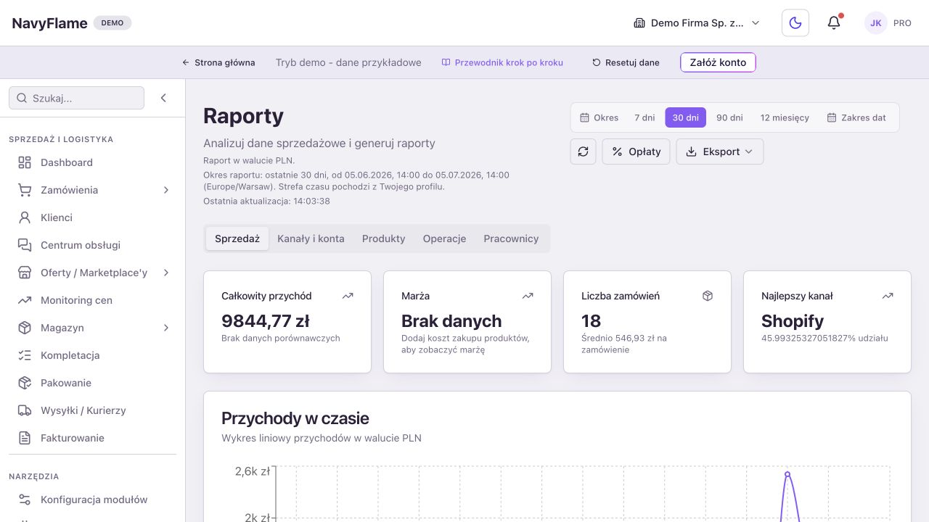Open Dashboard from the sidebar
The height and width of the screenshot is (522, 929).
click(x=93, y=162)
